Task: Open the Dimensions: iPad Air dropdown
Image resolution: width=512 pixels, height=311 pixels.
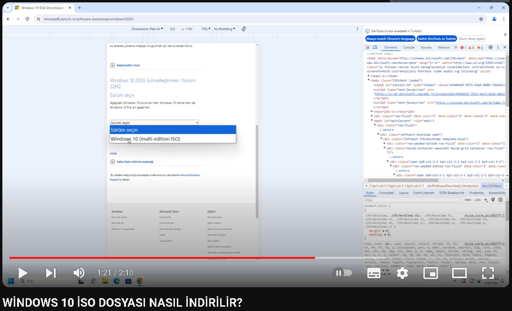Action: coord(147,29)
